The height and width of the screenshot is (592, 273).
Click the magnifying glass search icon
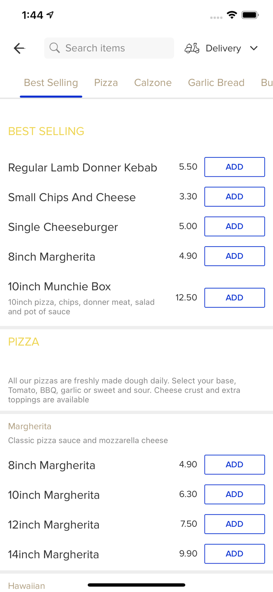click(55, 48)
